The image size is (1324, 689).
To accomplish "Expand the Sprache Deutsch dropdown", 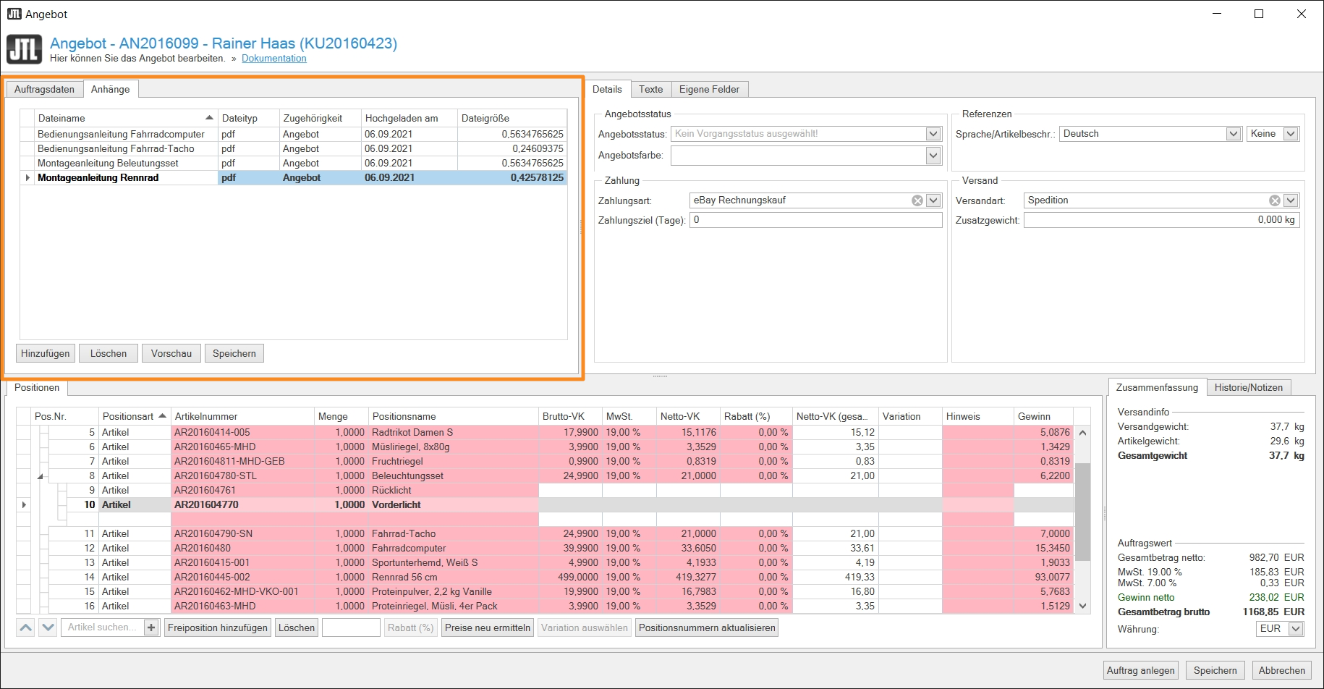I will (x=1234, y=134).
